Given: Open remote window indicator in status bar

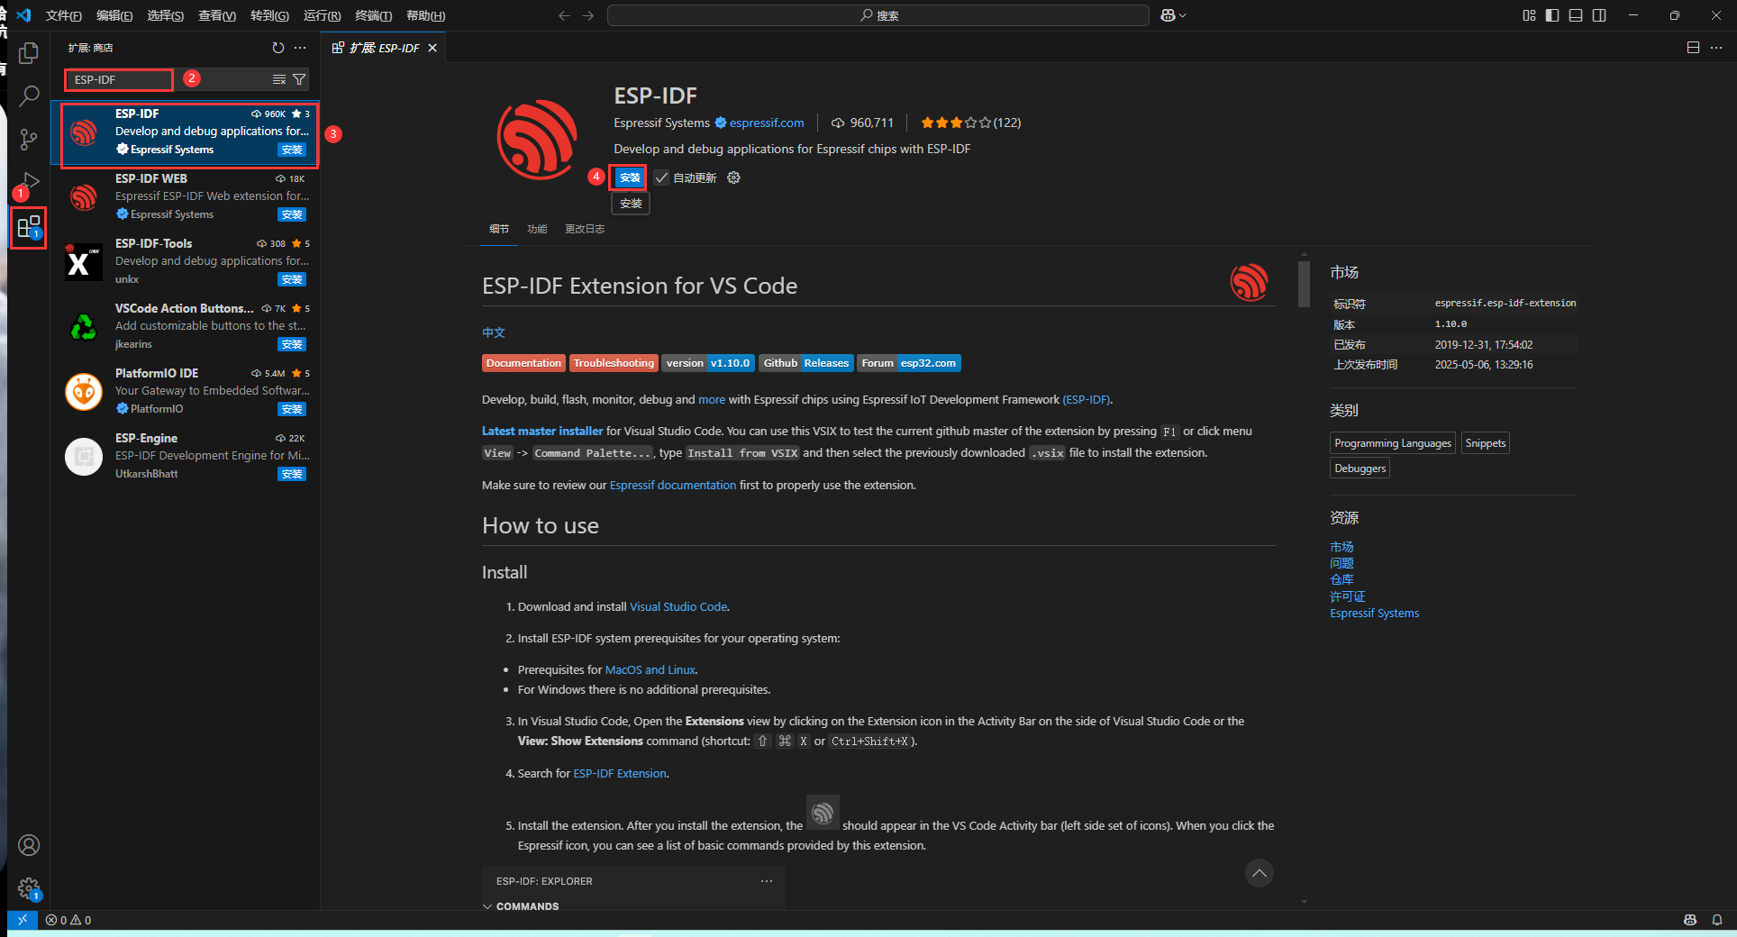Looking at the screenshot, I should coord(23,920).
